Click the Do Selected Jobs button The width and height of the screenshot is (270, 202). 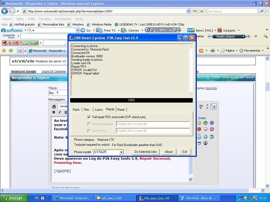point(146,152)
